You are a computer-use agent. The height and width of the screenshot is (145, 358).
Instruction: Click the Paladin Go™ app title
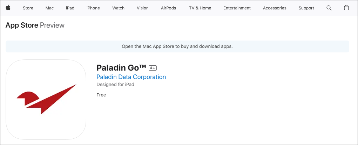[x=121, y=67]
